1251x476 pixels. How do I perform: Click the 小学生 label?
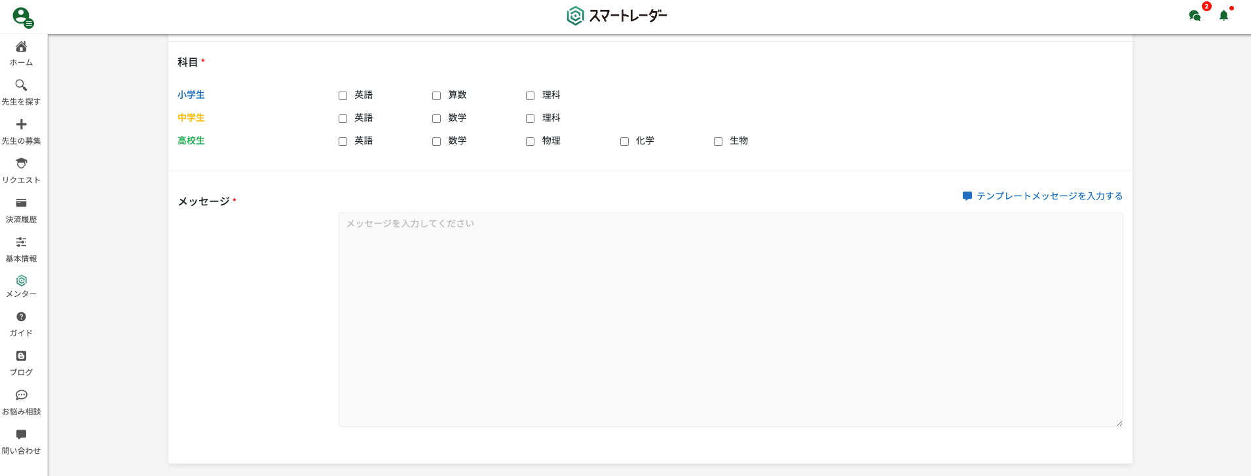click(x=191, y=95)
